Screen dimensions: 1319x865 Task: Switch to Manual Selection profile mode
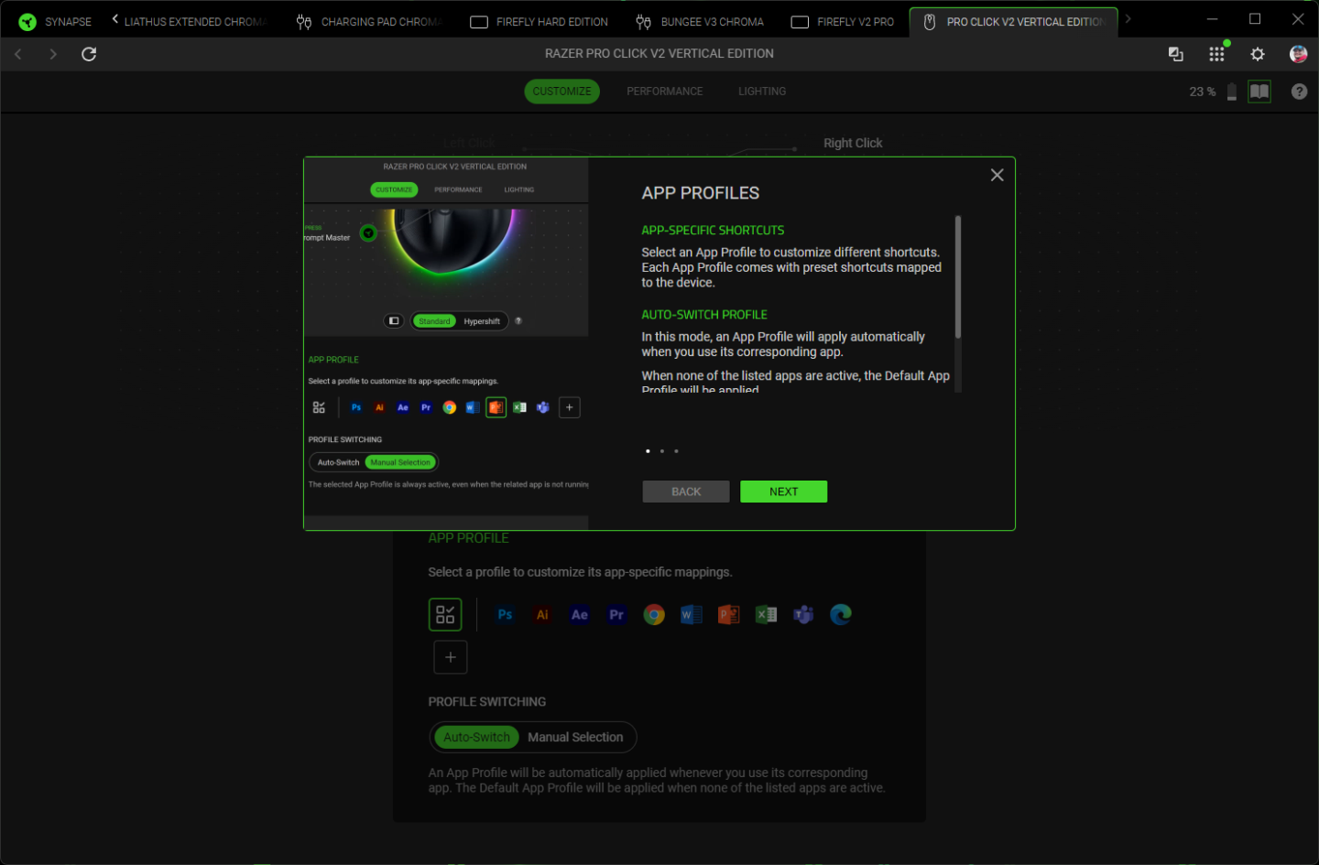(x=575, y=737)
